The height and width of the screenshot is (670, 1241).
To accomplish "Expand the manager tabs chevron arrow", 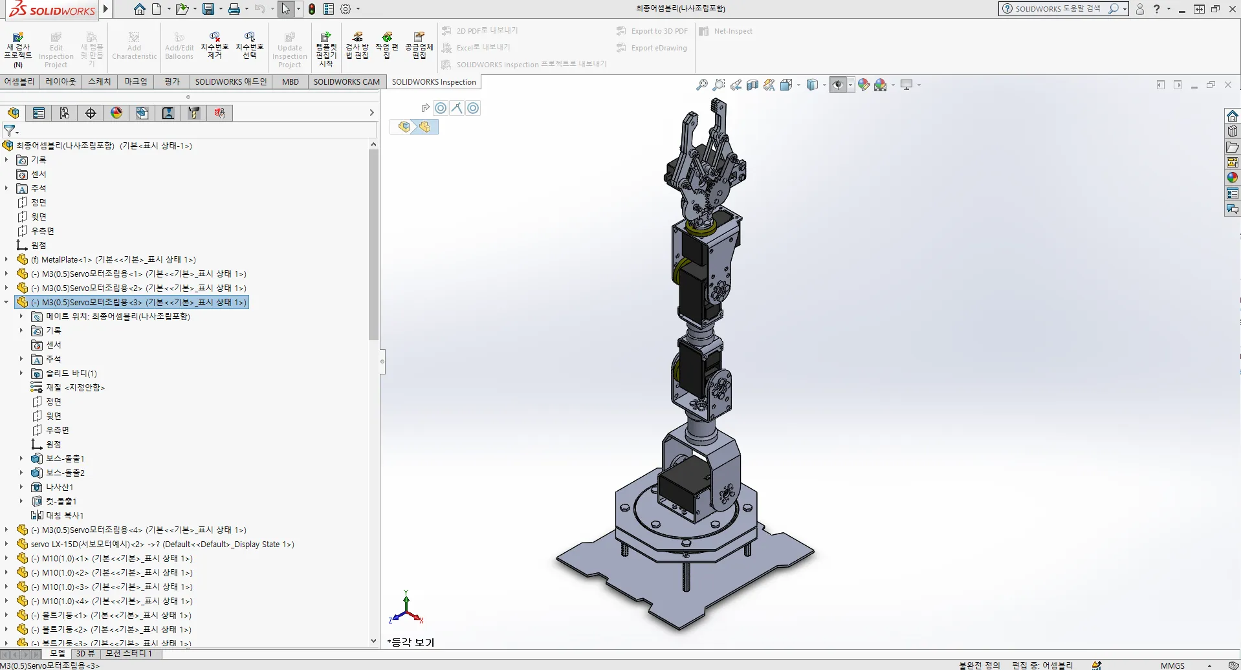I will pos(371,113).
